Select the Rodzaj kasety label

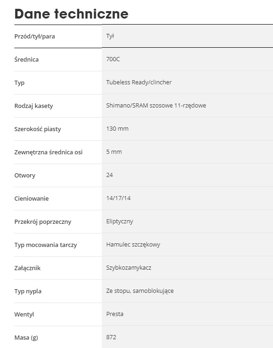tap(34, 106)
